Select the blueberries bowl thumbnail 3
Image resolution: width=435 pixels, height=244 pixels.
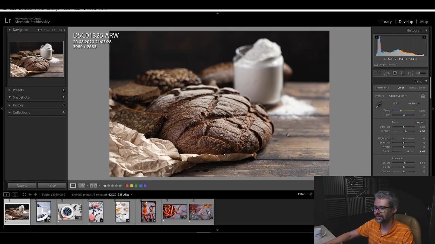tap(70, 212)
